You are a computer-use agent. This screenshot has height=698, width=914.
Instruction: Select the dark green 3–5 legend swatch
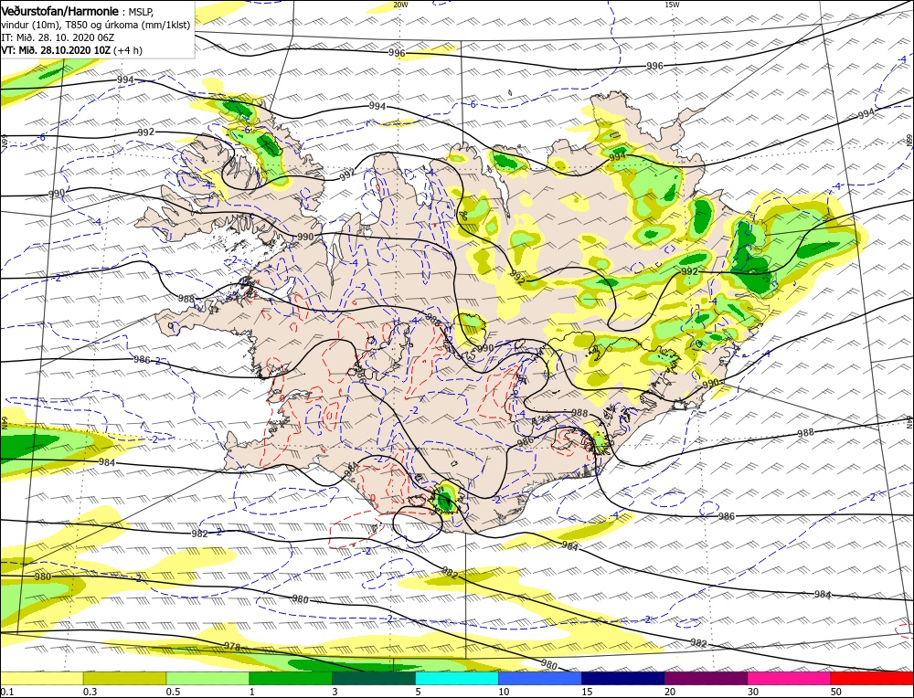(x=374, y=678)
